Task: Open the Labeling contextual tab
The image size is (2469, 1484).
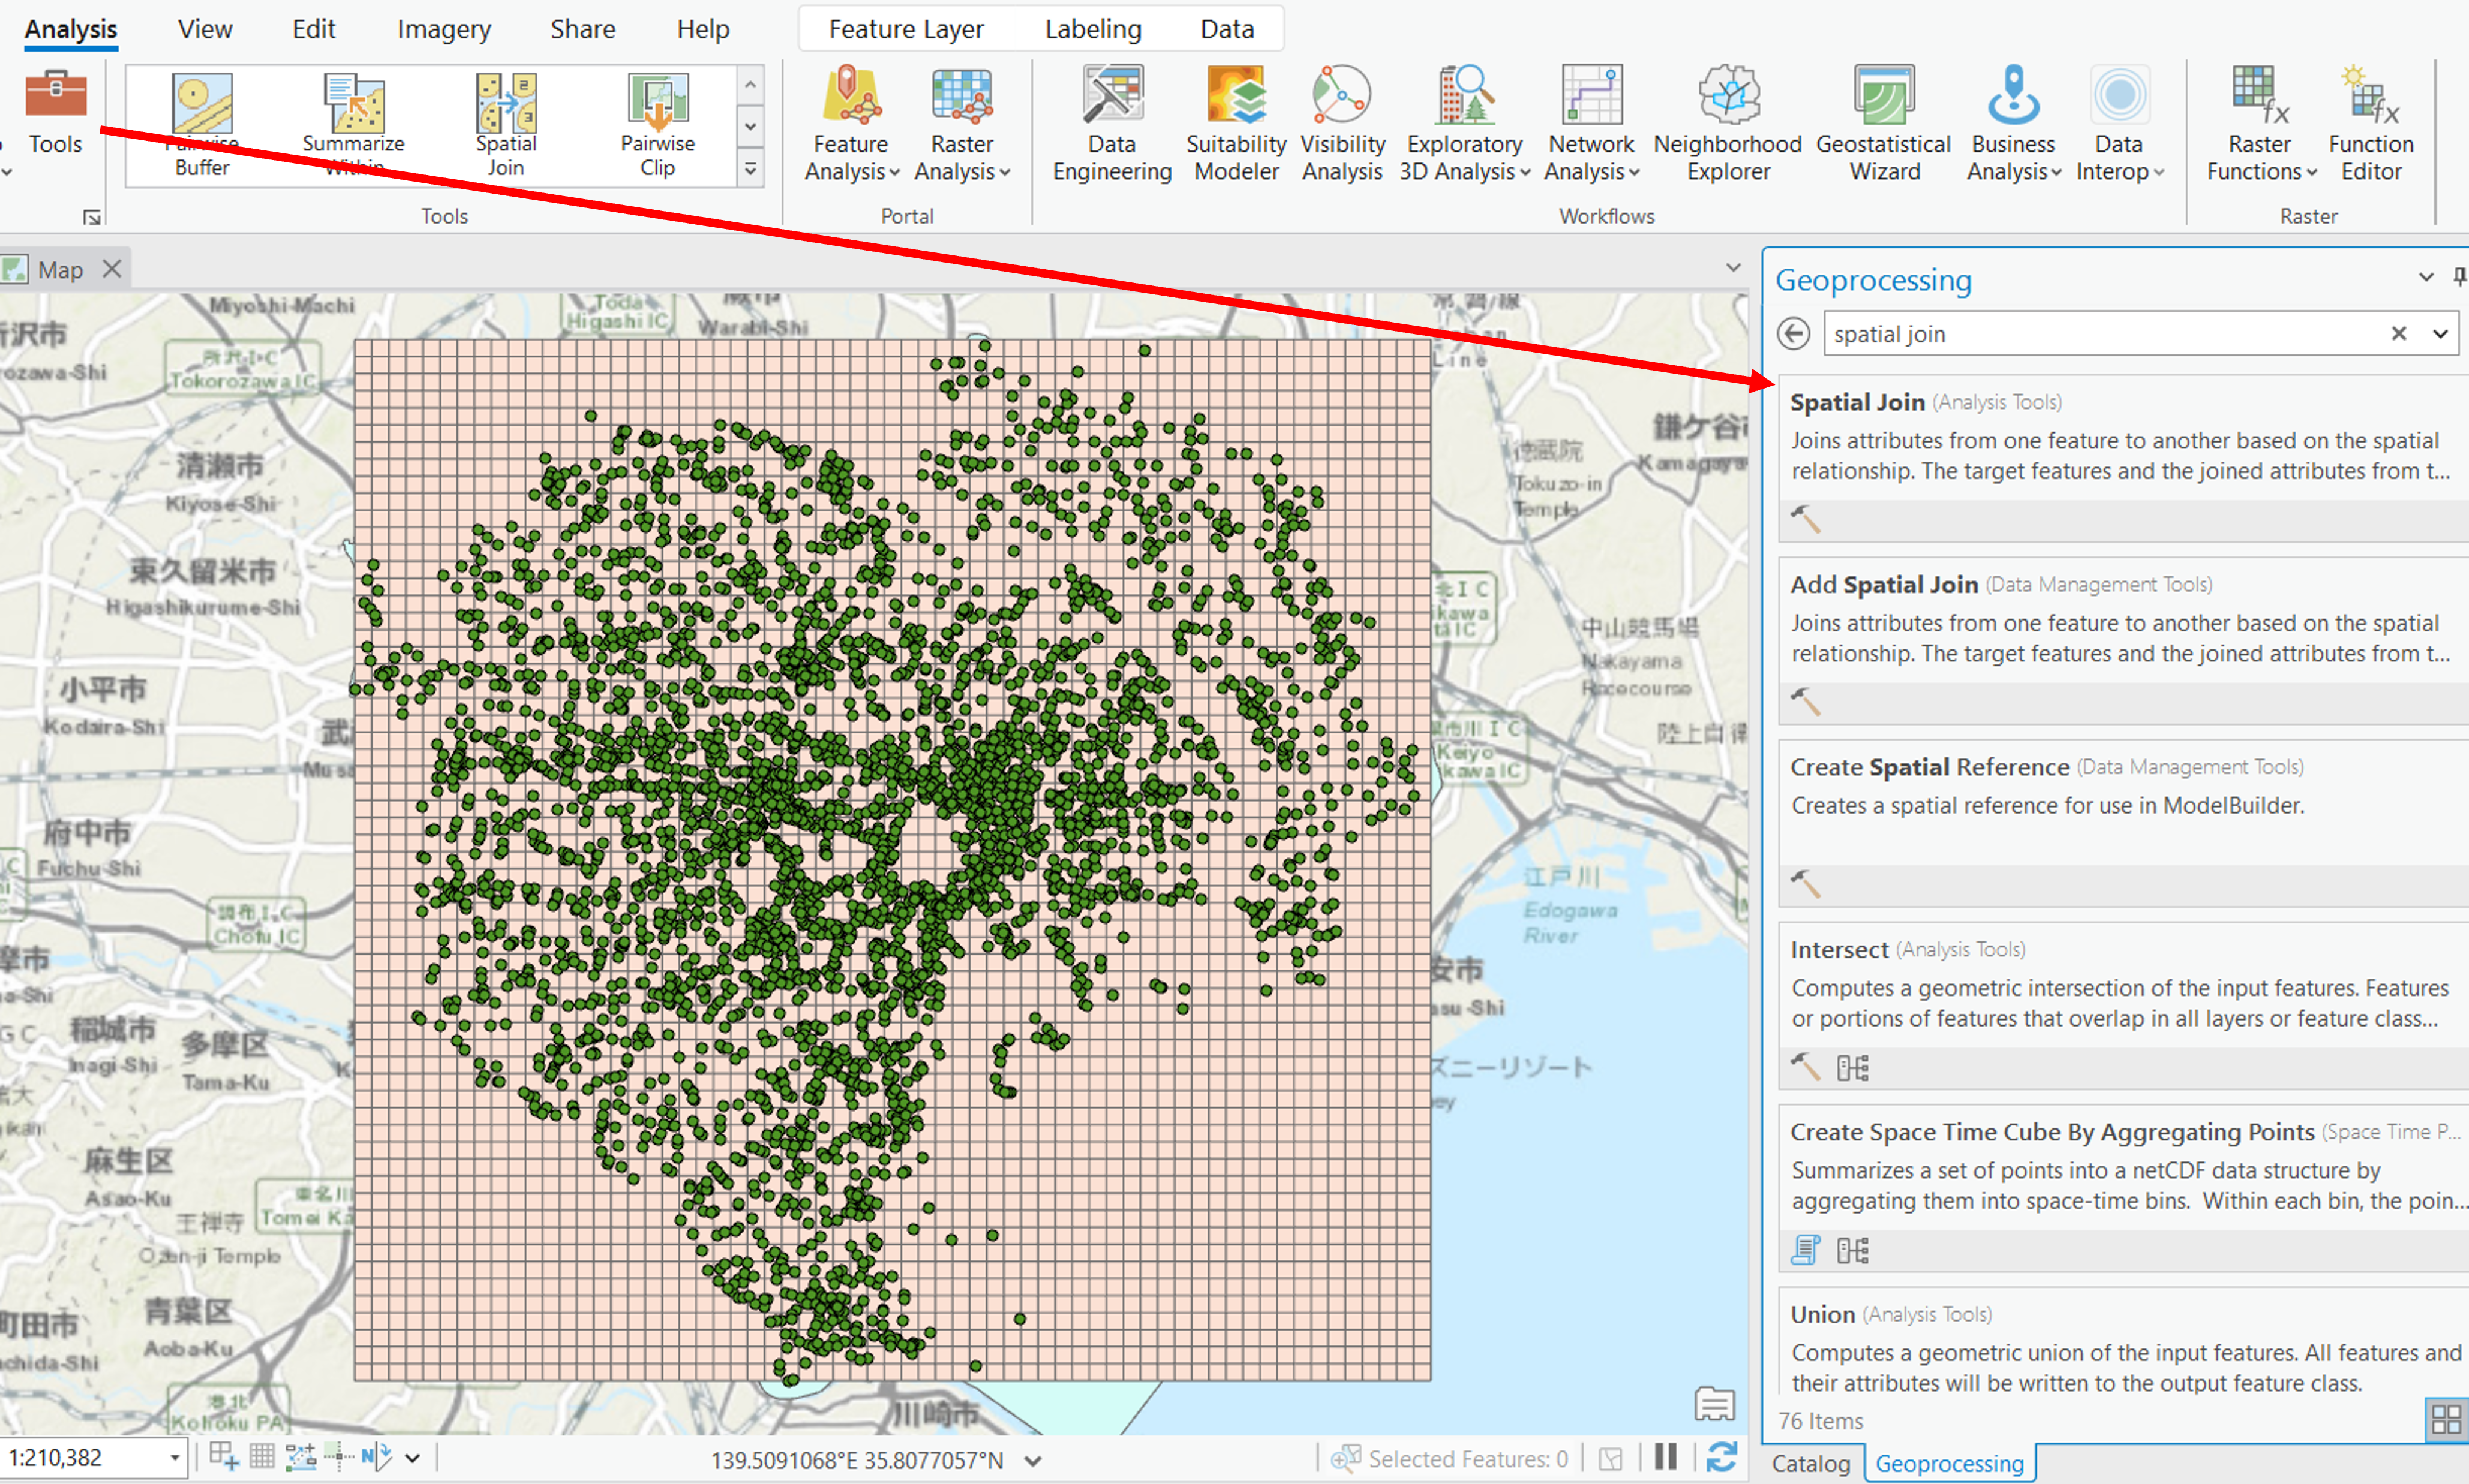Action: (1094, 29)
